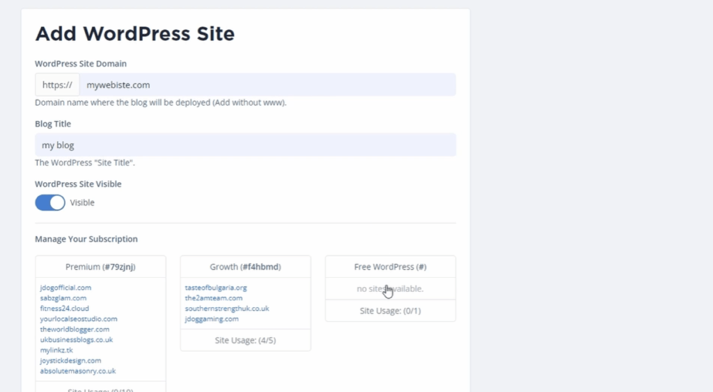Focus the Blog Title text field
Viewport: 713px width, 392px height.
(245, 145)
